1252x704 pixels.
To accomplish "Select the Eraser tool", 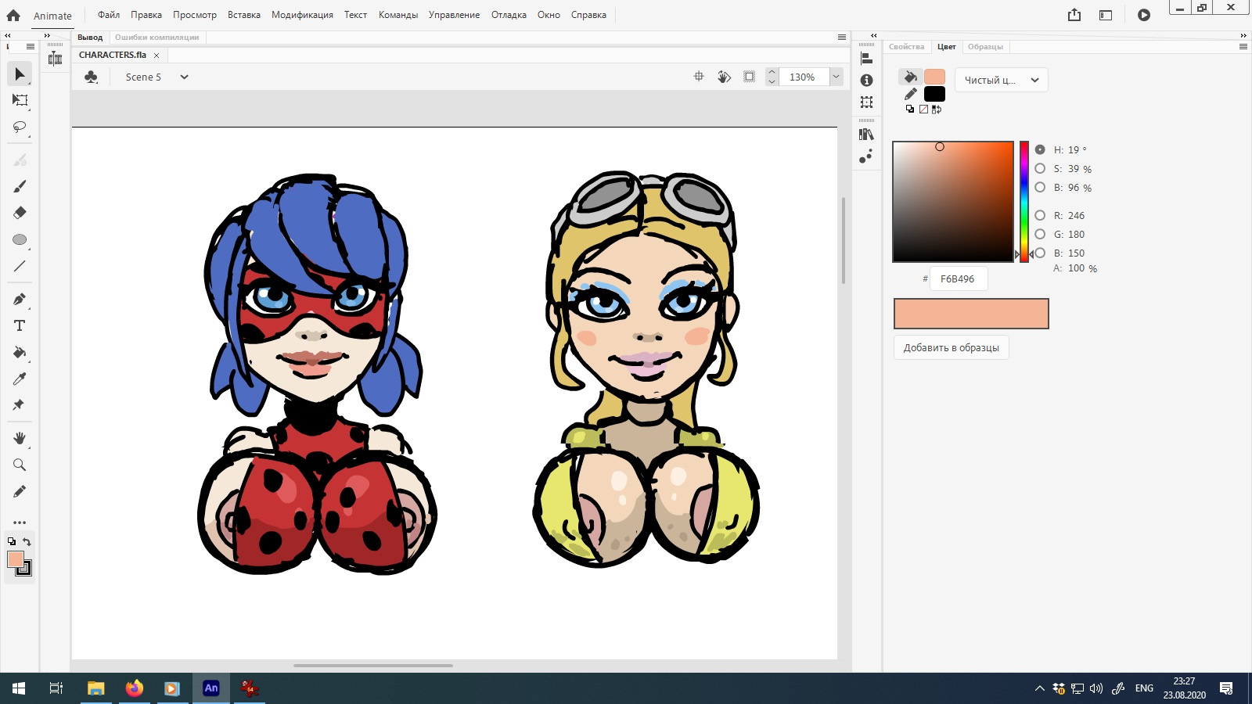I will coord(20,213).
